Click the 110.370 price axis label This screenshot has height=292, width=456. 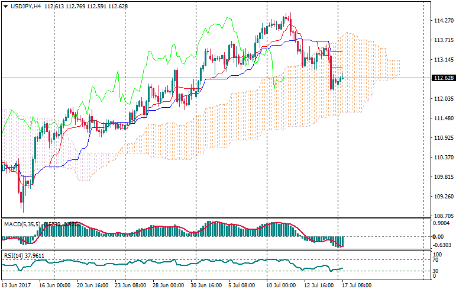click(442, 158)
